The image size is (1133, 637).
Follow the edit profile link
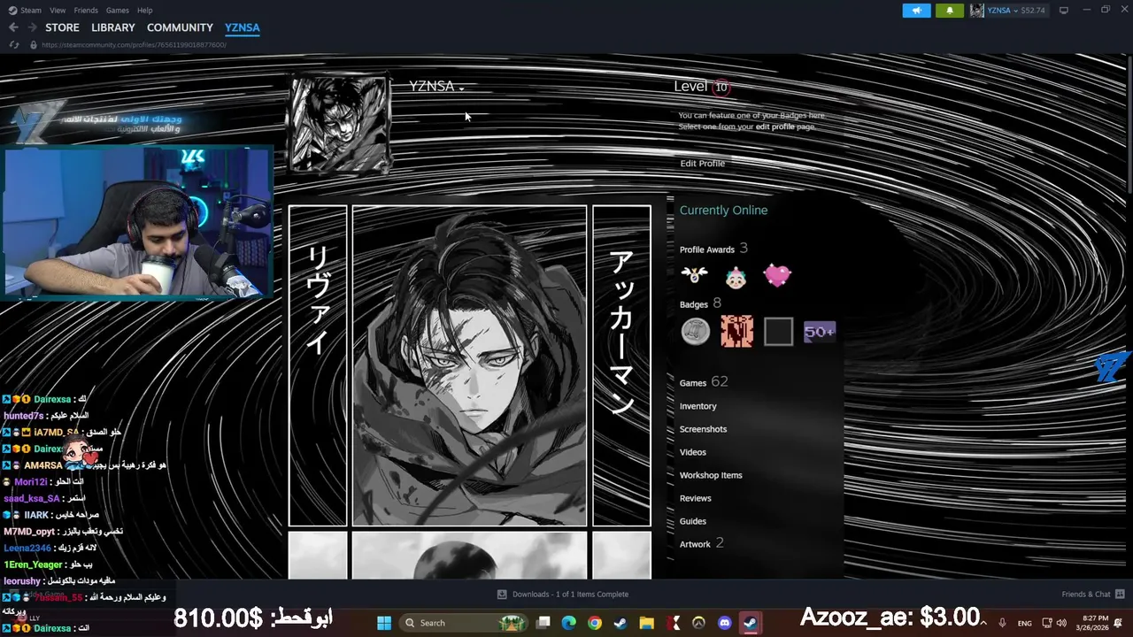coord(775,127)
